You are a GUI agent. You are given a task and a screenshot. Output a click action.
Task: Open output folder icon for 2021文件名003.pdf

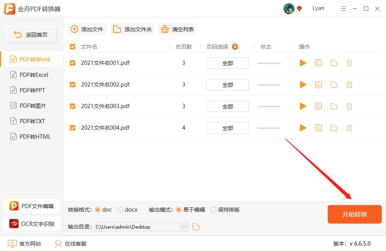(x=334, y=106)
